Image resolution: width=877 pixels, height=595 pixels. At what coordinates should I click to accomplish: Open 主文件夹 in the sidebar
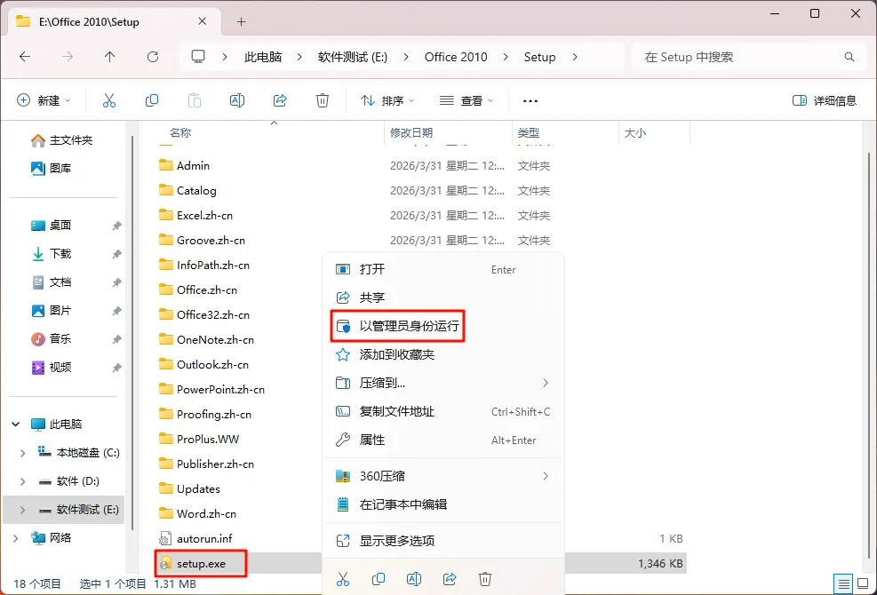[61, 140]
